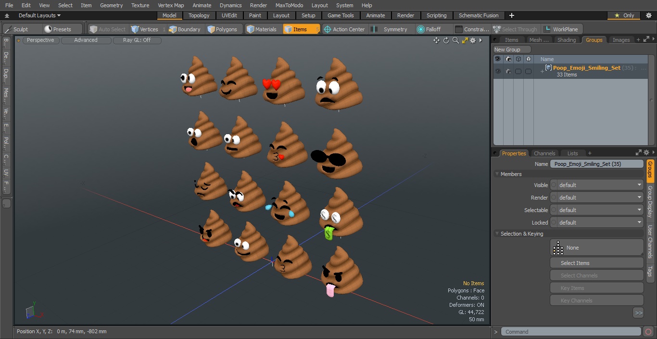Screen dimensions: 657x339
Task: Click the record button beside Command field
Action: pos(648,332)
